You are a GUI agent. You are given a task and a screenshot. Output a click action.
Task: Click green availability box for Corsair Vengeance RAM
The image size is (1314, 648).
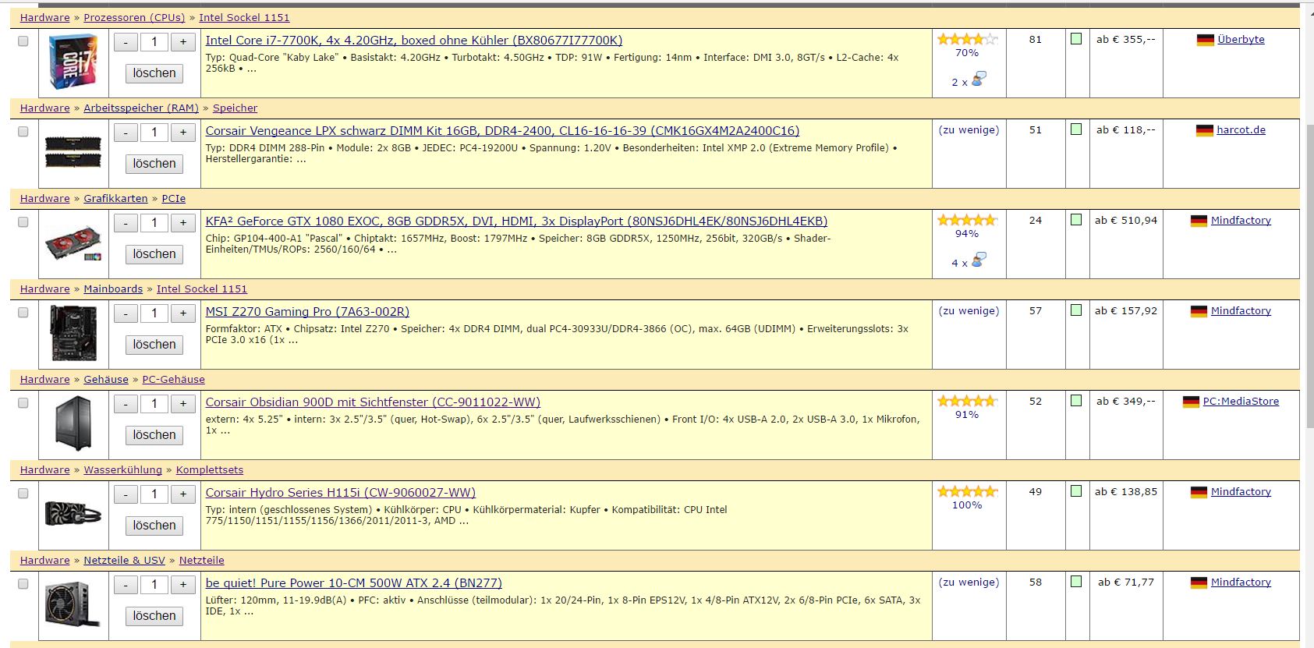[1076, 129]
